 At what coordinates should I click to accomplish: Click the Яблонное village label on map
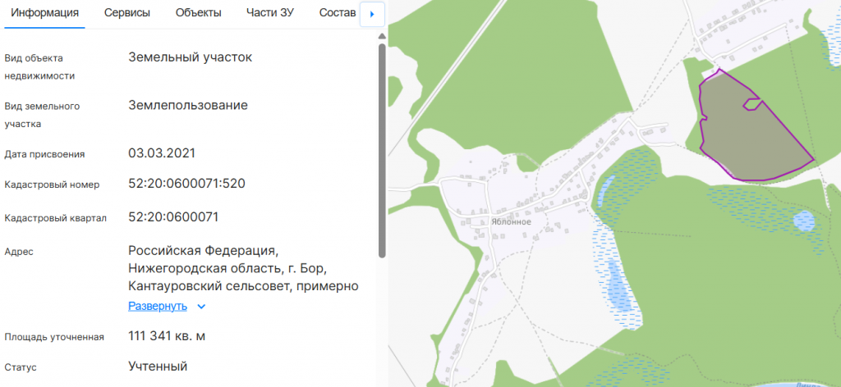(x=511, y=222)
